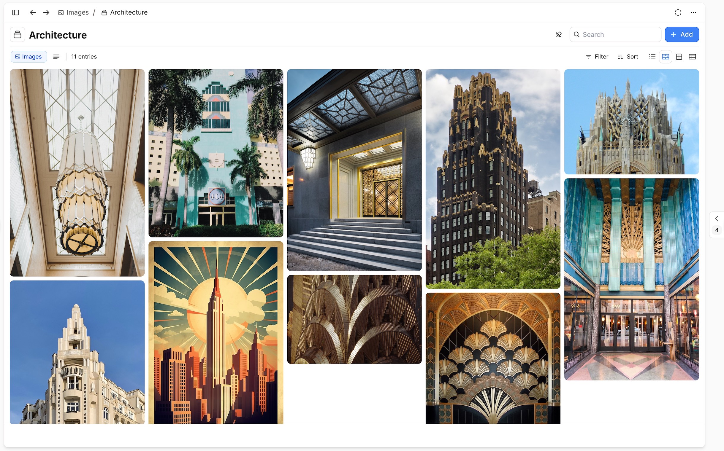Click the sidebar toggle icon
Image resolution: width=724 pixels, height=451 pixels.
point(16,12)
